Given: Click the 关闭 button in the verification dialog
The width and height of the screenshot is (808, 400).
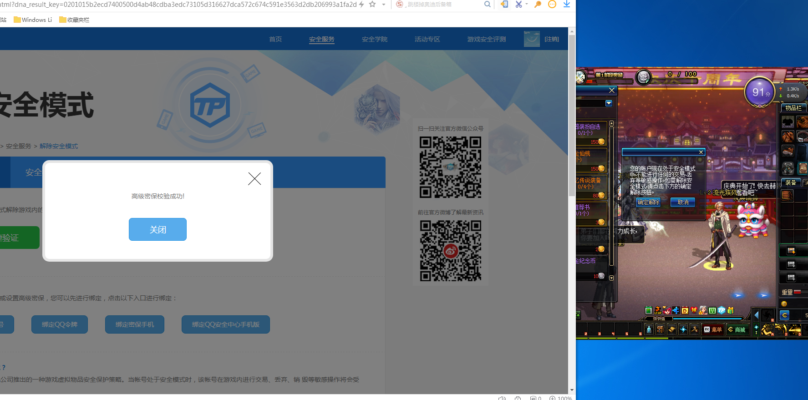Looking at the screenshot, I should tap(158, 229).
